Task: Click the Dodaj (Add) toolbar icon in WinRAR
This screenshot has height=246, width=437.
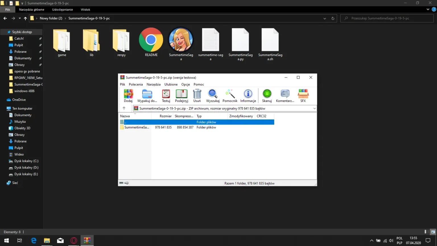Action: tap(128, 96)
